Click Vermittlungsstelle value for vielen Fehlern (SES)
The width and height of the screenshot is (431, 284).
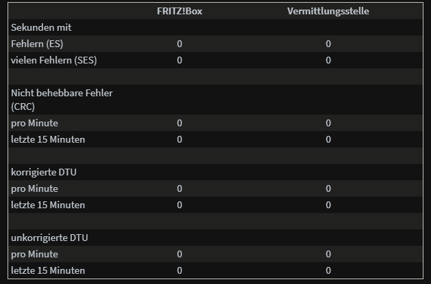coord(328,60)
